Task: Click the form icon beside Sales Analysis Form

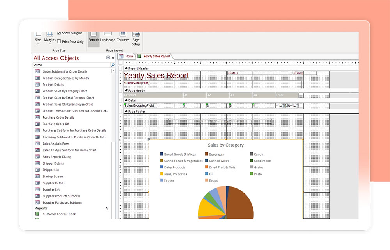Action: [x=38, y=144]
